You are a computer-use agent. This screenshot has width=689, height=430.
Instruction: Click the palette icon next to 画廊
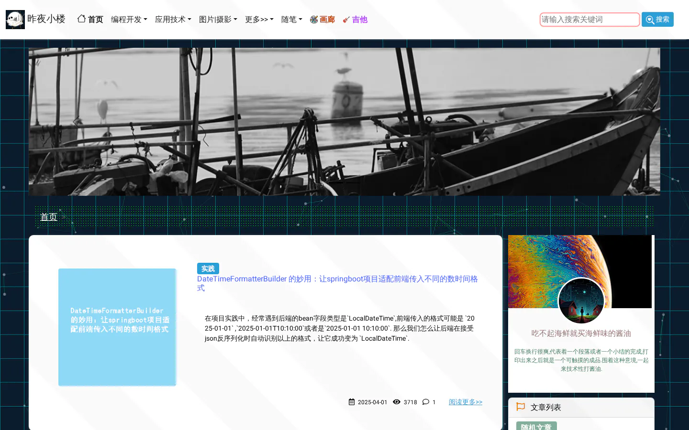point(314,20)
